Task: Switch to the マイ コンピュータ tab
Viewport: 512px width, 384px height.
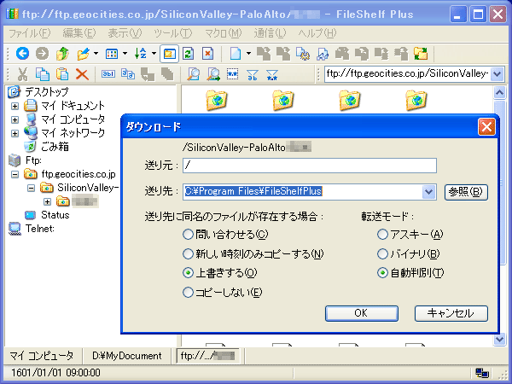Action: pos(42,356)
